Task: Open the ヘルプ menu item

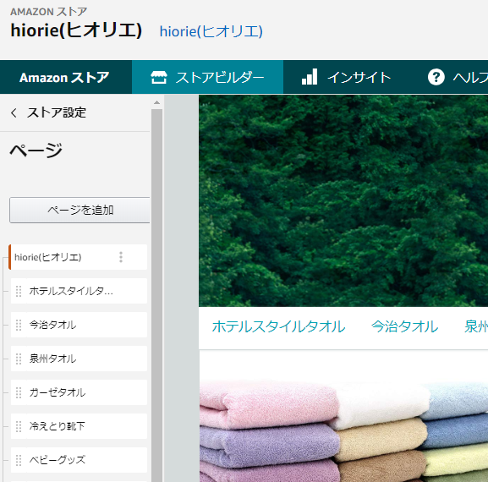Action: point(458,77)
